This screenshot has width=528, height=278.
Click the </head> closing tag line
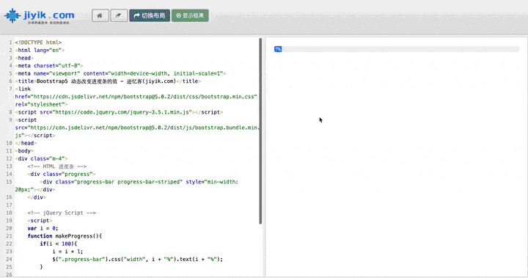coord(26,143)
